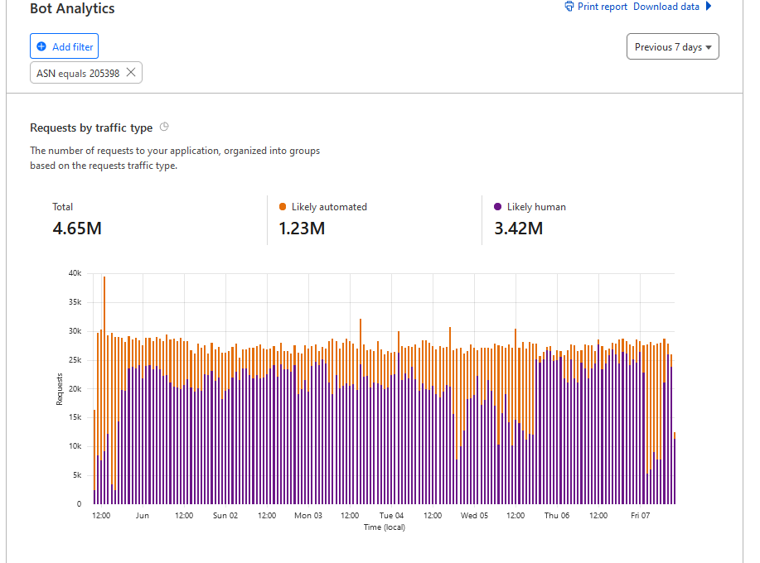Viewport: 760px width, 563px height.
Task: Click the plus icon in Add filter
Action: coord(41,46)
